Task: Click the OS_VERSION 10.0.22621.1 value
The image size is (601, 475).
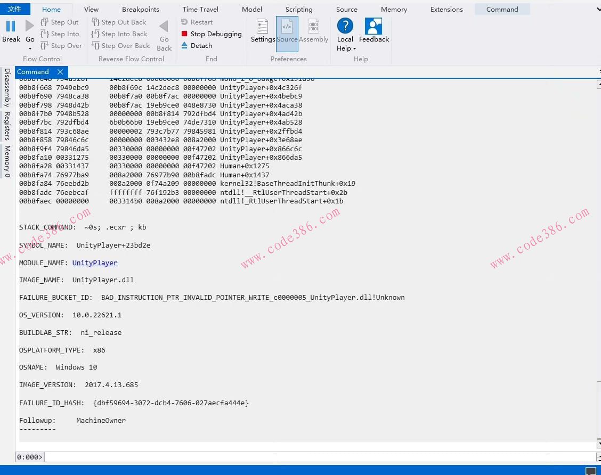Action: 97,315
